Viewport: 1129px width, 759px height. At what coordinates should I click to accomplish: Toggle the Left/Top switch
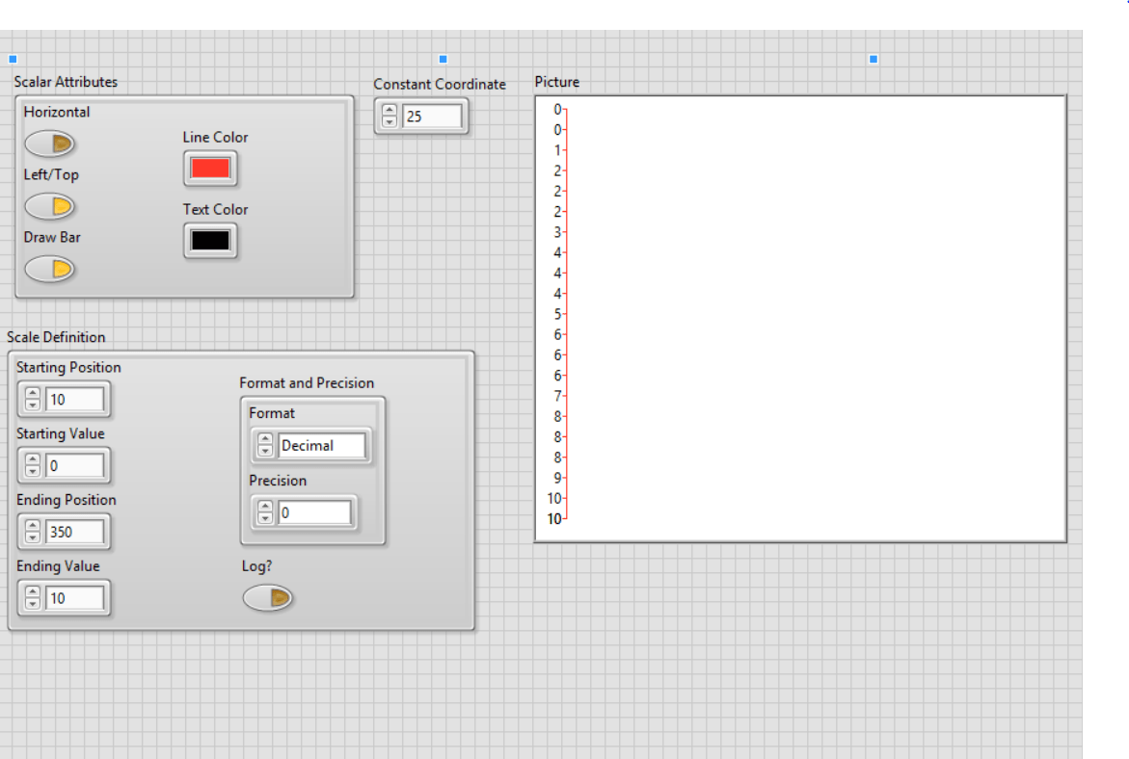pos(50,206)
